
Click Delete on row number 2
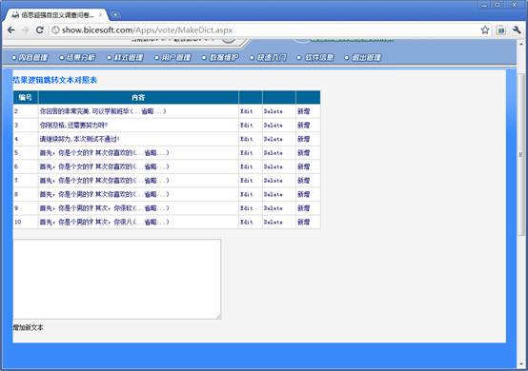tap(274, 111)
